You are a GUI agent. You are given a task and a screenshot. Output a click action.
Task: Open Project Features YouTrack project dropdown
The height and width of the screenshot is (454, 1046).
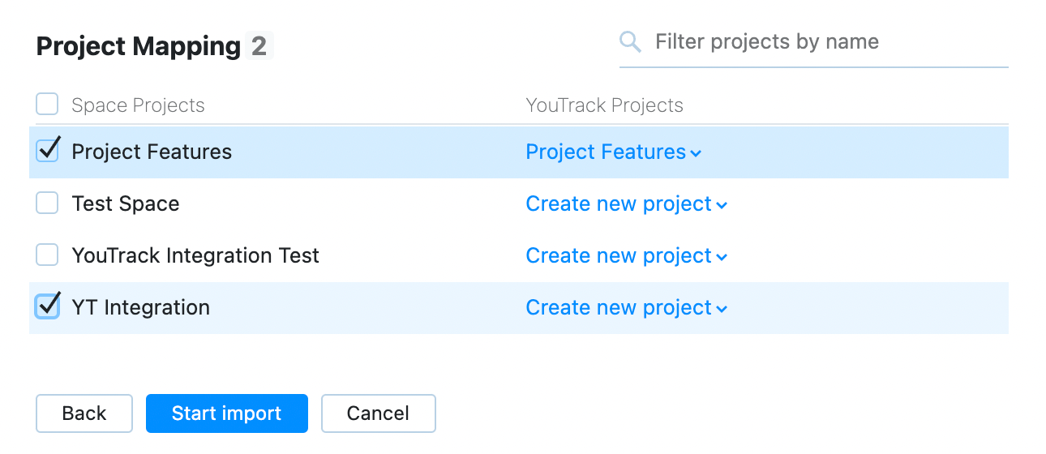coord(613,152)
